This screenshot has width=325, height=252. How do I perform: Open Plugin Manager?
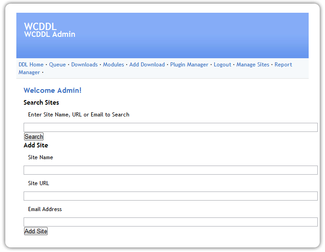189,65
